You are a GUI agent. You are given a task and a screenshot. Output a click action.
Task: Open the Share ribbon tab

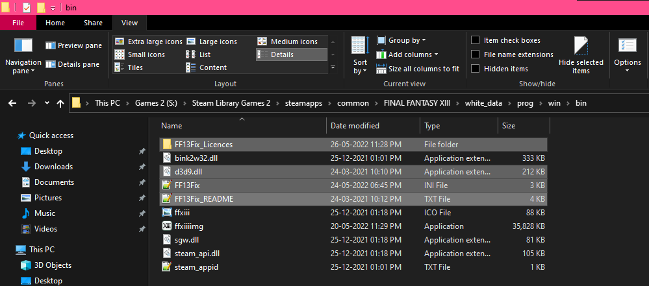93,23
